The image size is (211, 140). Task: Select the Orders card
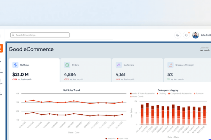click(86, 70)
